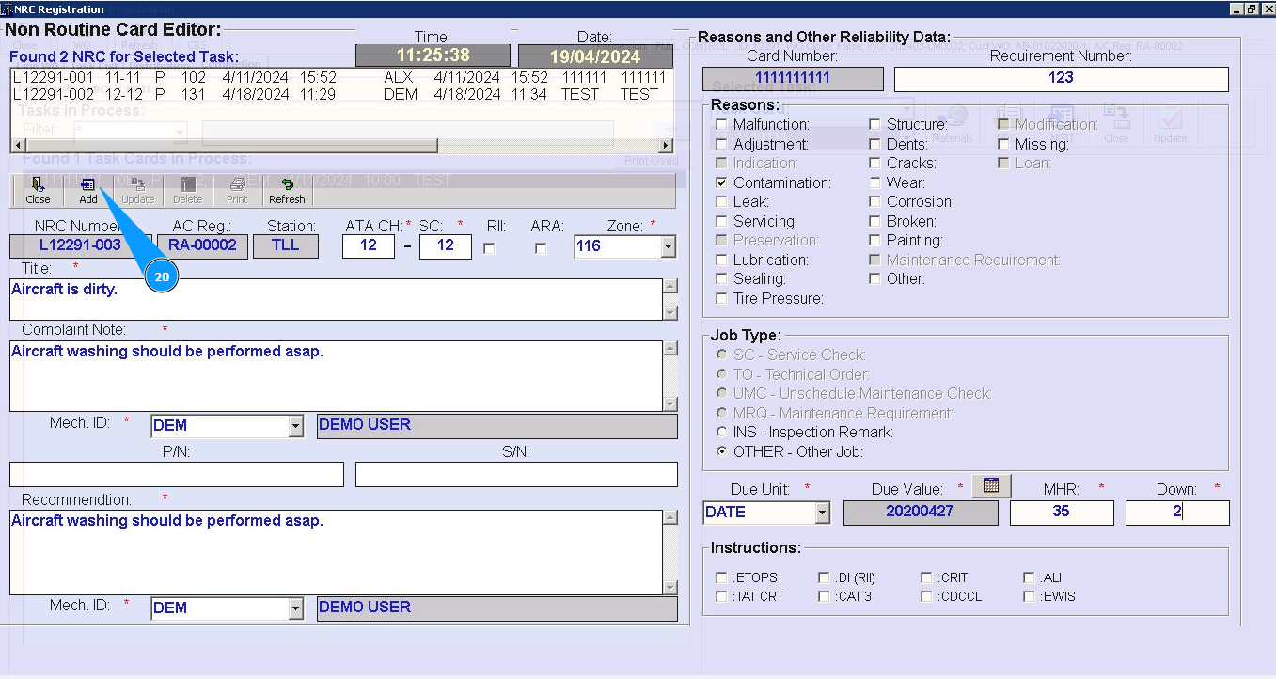Enable the Leak reason checkbox

pyautogui.click(x=721, y=201)
